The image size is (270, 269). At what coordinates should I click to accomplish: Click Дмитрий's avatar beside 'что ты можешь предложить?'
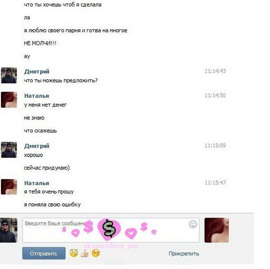pyautogui.click(x=9, y=76)
